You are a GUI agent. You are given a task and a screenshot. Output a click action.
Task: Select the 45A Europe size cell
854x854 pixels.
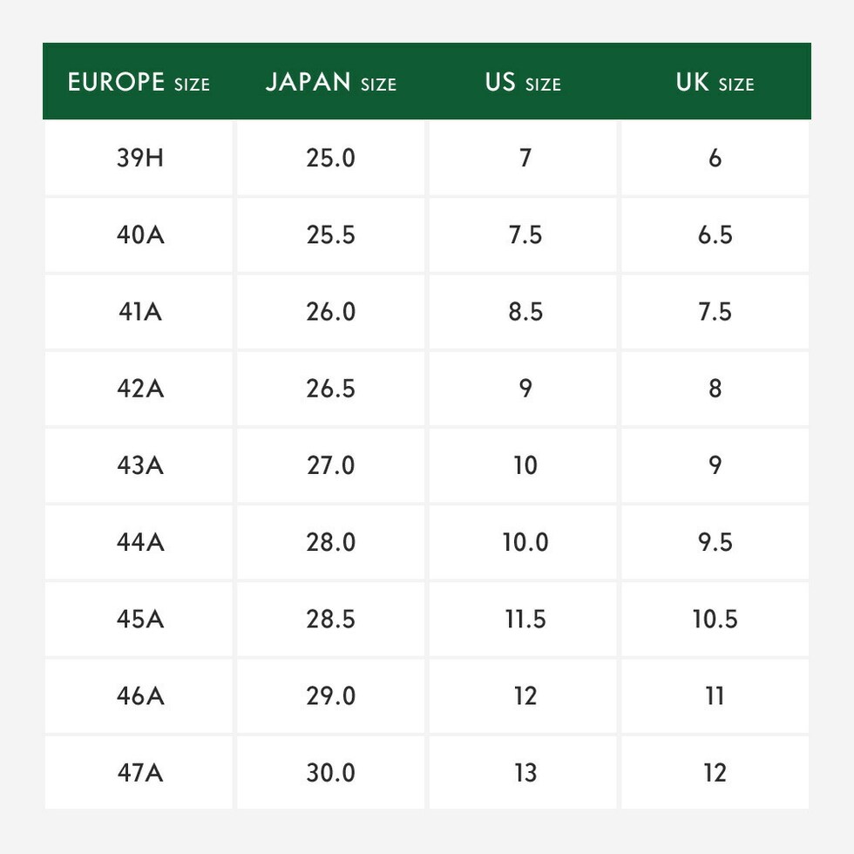click(139, 619)
